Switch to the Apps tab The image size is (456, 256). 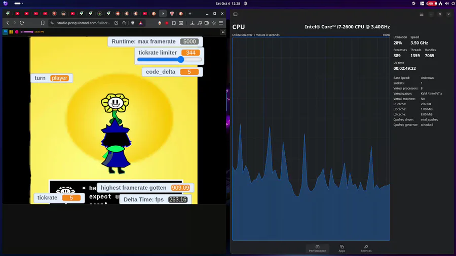341,248
